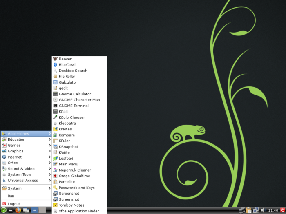
Task: Click Logout in the main menu
Action: point(13,204)
